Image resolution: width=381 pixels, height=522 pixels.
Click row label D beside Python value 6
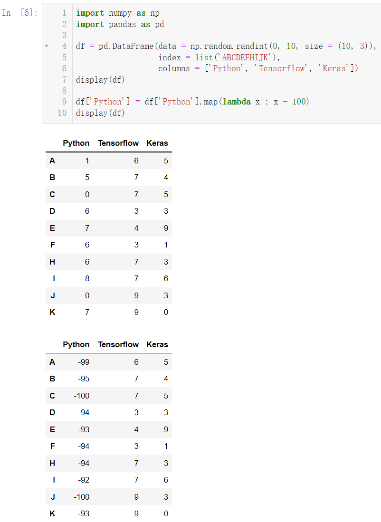52,211
